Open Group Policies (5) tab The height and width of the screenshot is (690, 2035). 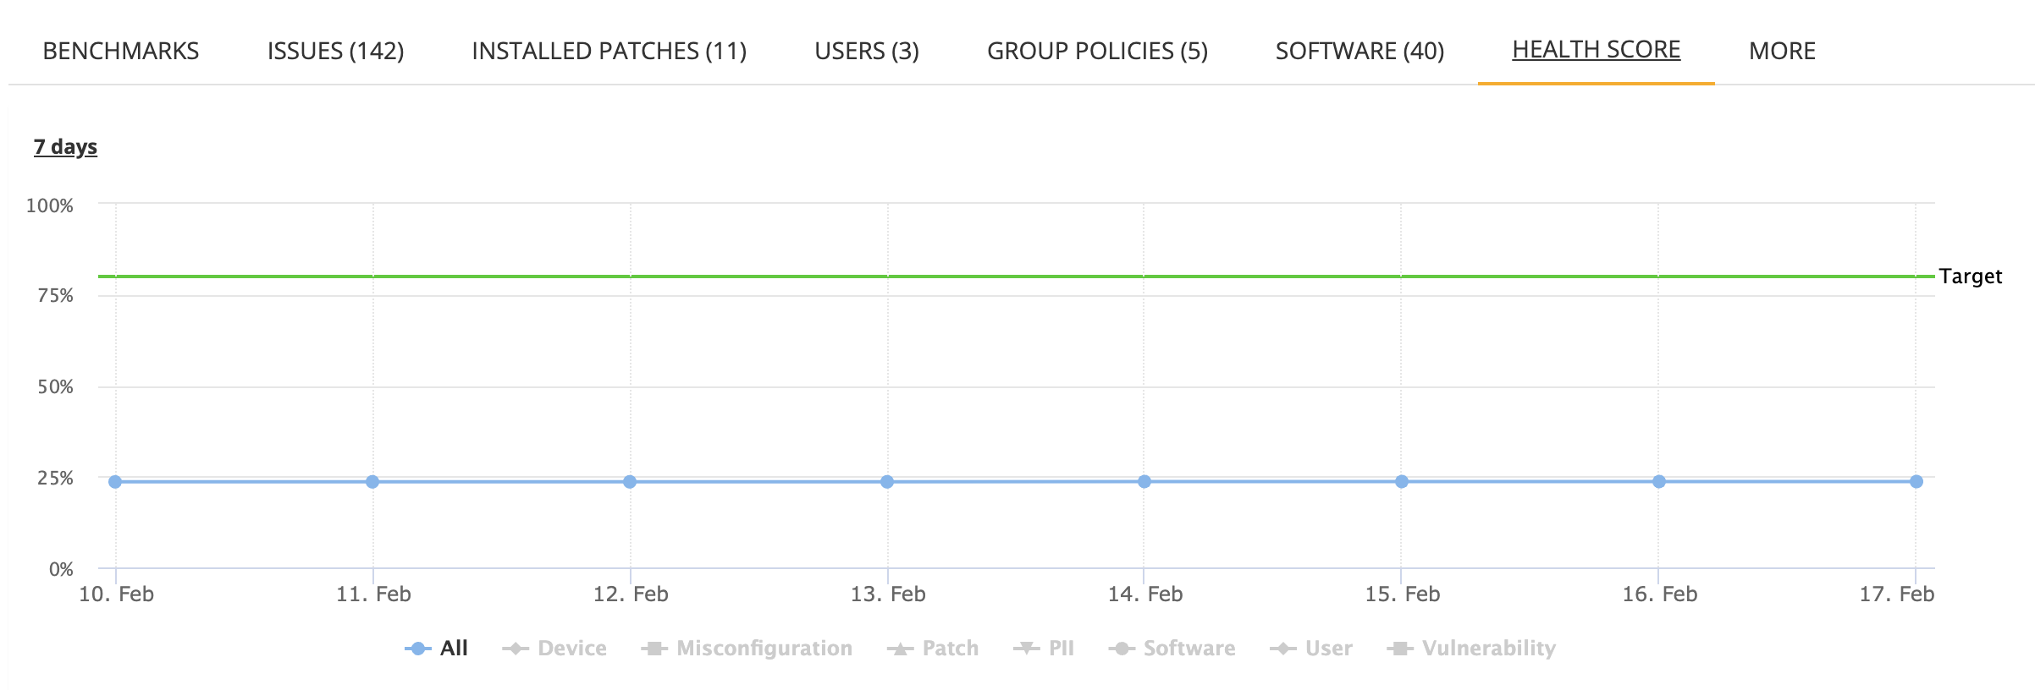1097,52
